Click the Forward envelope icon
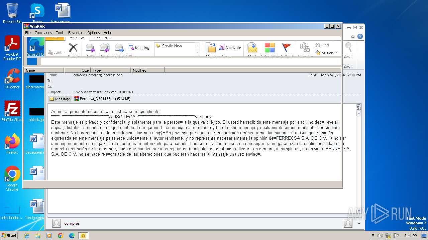The image size is (428, 240). (119, 48)
